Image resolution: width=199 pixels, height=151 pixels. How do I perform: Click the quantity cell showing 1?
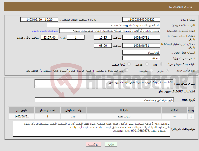point(47,116)
